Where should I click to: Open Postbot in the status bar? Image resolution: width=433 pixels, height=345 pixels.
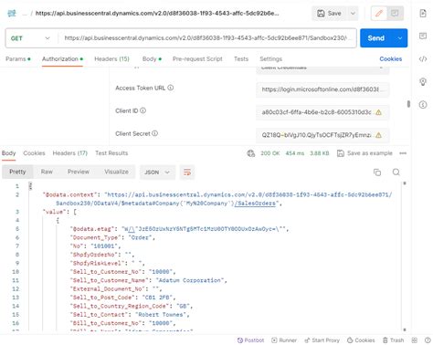coord(250,340)
